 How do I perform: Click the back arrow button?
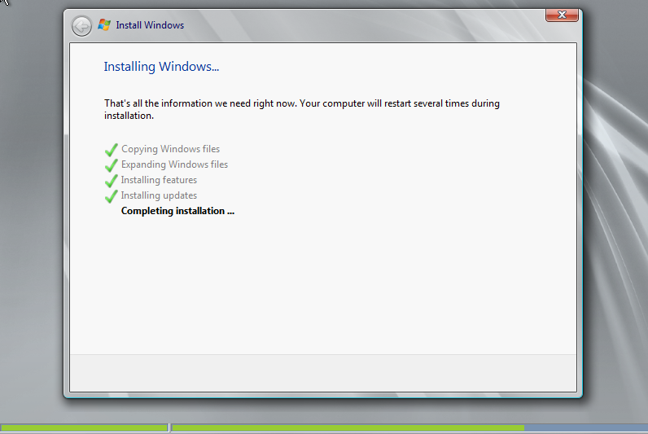coord(81,26)
